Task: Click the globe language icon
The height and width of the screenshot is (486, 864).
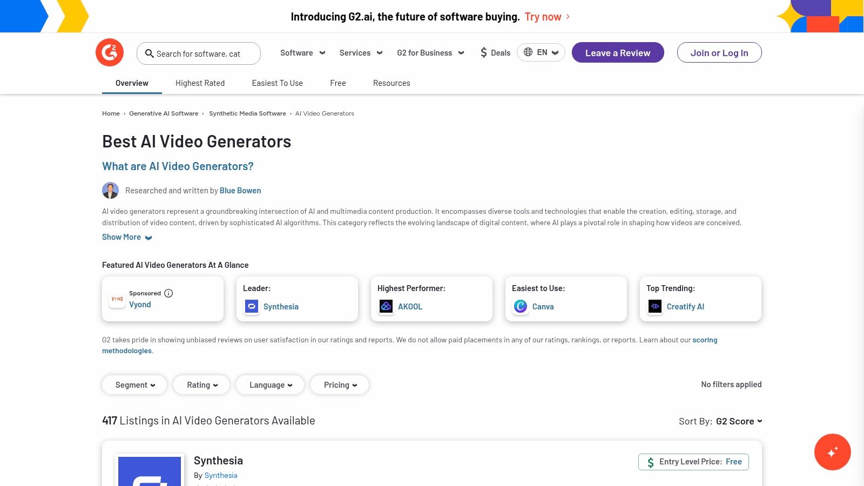Action: pyautogui.click(x=528, y=52)
